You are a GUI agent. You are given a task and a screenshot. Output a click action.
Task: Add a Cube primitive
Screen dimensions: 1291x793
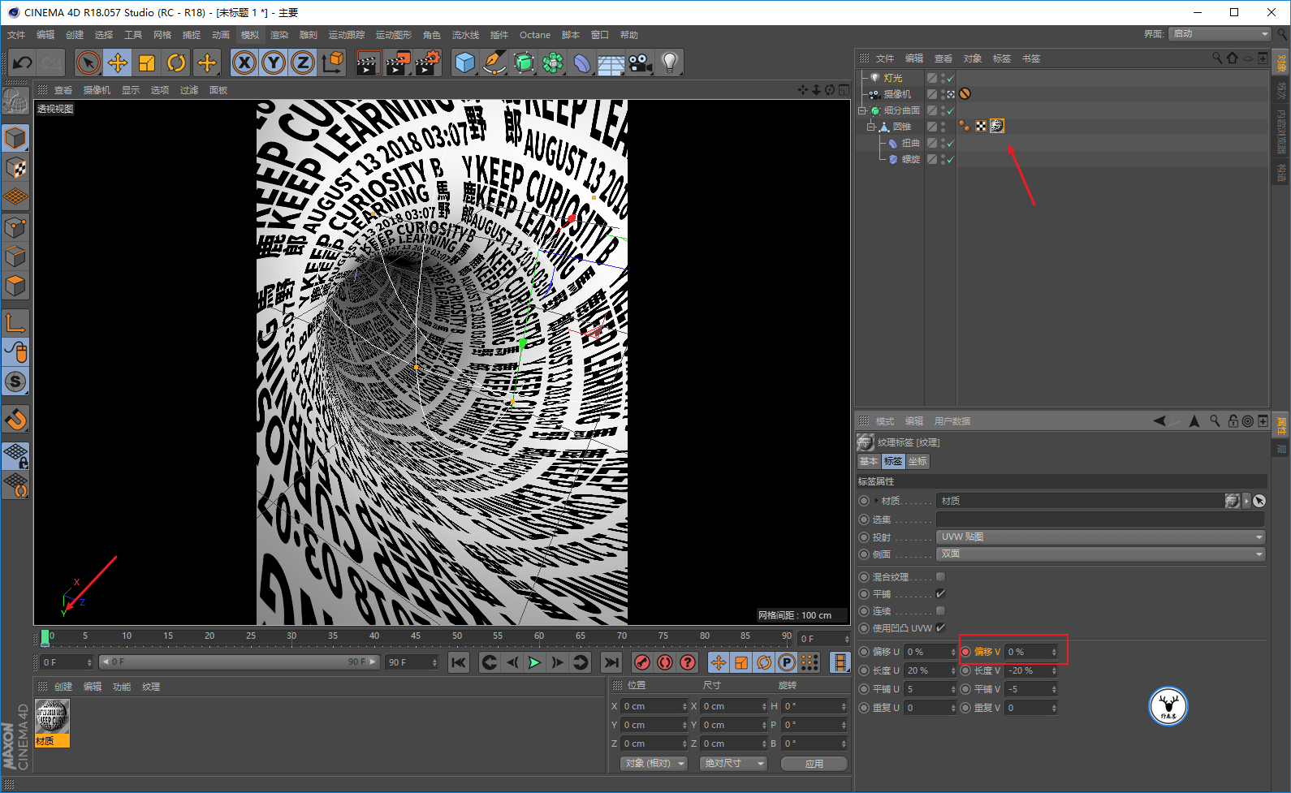point(465,62)
